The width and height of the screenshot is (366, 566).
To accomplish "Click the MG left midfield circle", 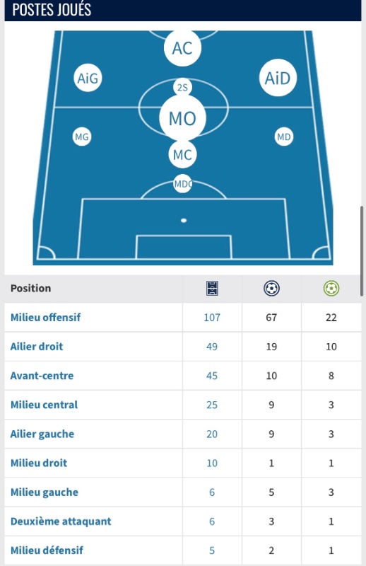I will 82,137.
